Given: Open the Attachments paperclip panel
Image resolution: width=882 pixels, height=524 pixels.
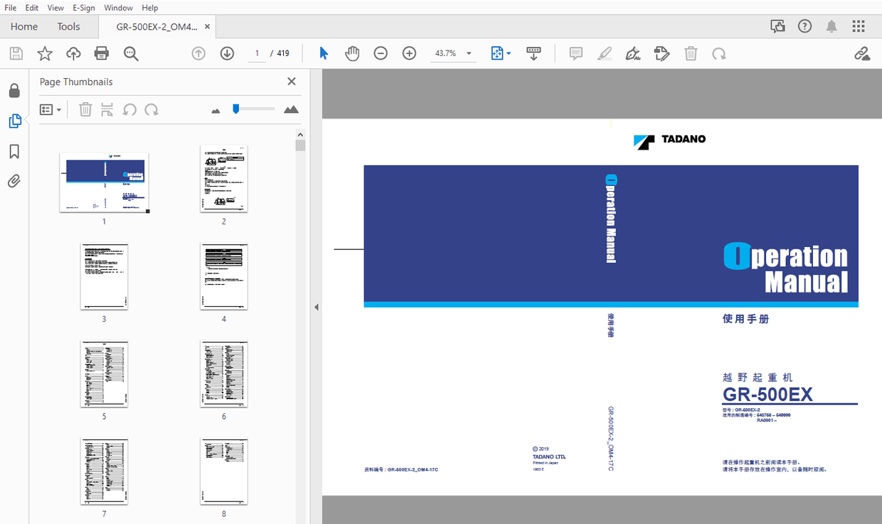Looking at the screenshot, I should point(14,182).
